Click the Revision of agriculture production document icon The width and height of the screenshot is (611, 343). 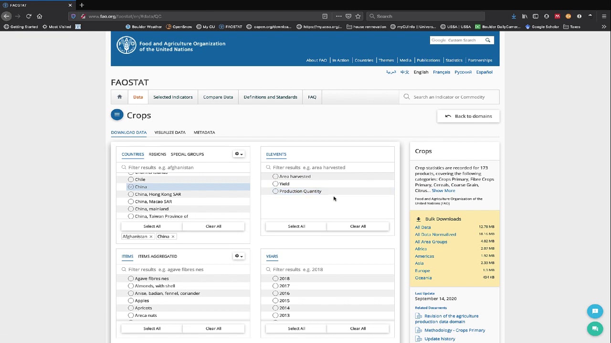tap(419, 316)
